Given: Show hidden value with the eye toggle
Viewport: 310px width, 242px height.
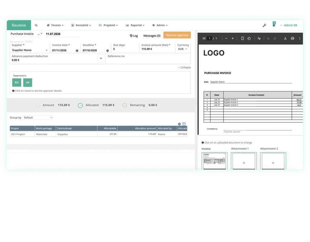Looking at the screenshot, I should pos(101,58).
